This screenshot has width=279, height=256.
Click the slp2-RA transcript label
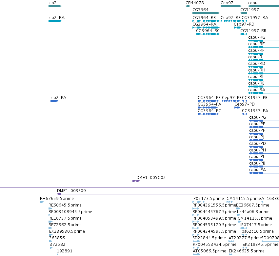click(57, 18)
